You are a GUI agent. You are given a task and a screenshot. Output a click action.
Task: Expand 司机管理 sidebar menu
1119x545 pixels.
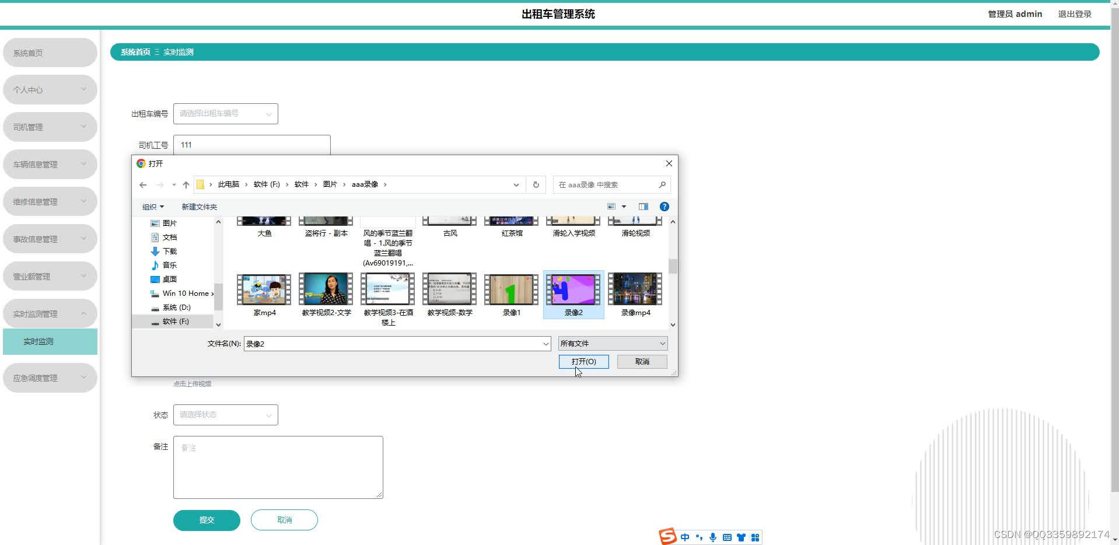tap(50, 127)
